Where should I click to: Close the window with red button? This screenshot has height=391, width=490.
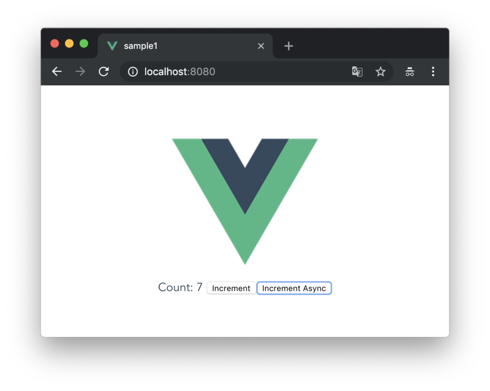(55, 44)
